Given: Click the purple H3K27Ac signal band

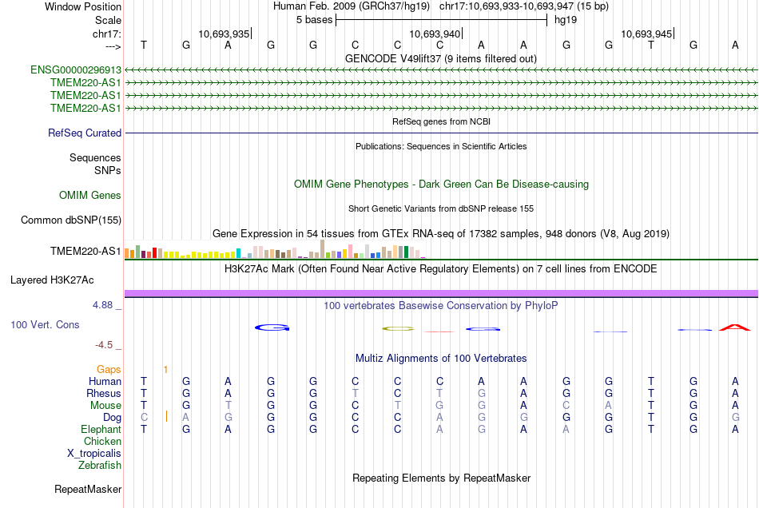Looking at the screenshot, I should [x=441, y=293].
